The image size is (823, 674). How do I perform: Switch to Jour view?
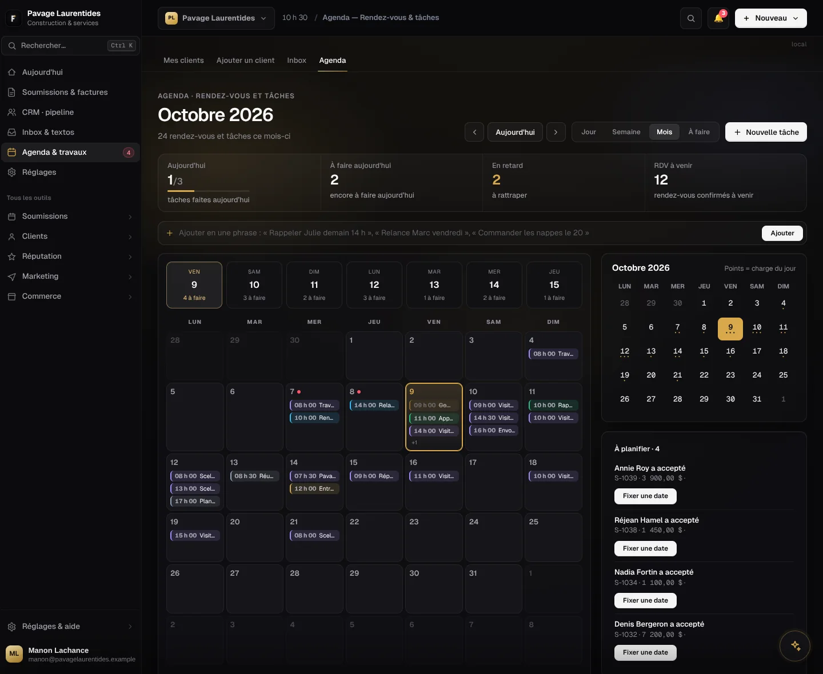(589, 132)
